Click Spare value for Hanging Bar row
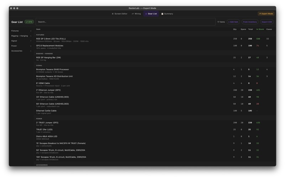Screen dimensions: 285x178 pyautogui.click(x=242, y=58)
